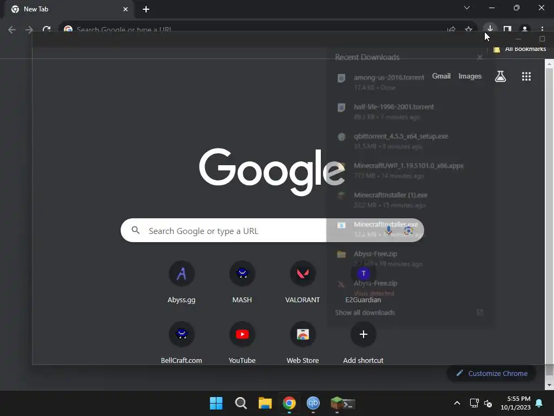
Task: Open the BellCraft.com shortcut
Action: 182,343
